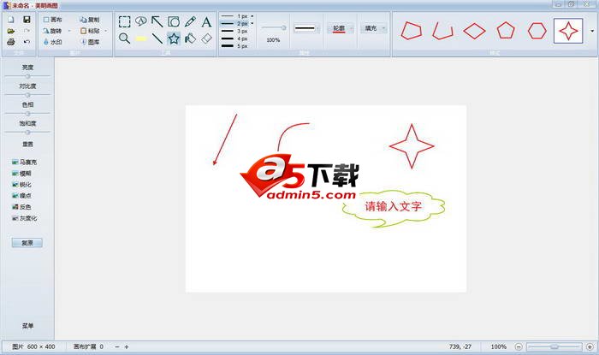The image size is (599, 355).
Task: Adjust the 100% opacity slider handle
Action: pos(283,27)
